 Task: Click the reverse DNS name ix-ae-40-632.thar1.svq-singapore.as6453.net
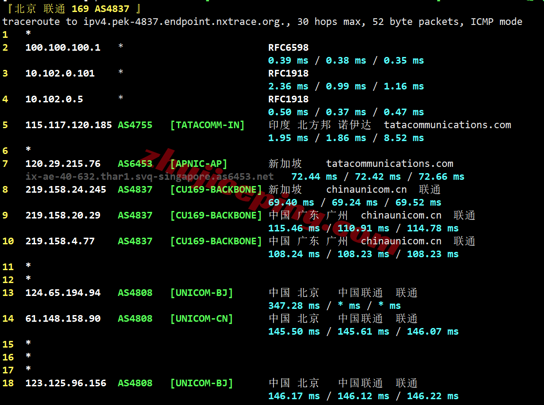coord(150,176)
